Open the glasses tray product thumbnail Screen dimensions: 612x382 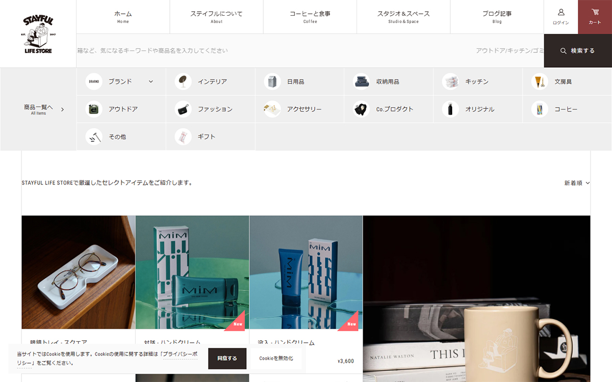click(79, 272)
